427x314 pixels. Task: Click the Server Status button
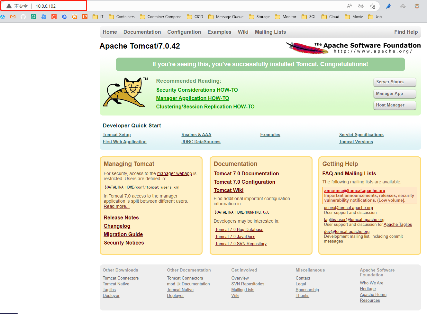(x=395, y=82)
